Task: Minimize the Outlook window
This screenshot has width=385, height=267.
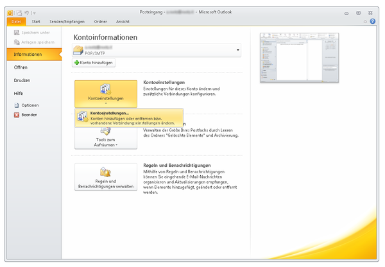Action: 346,13
